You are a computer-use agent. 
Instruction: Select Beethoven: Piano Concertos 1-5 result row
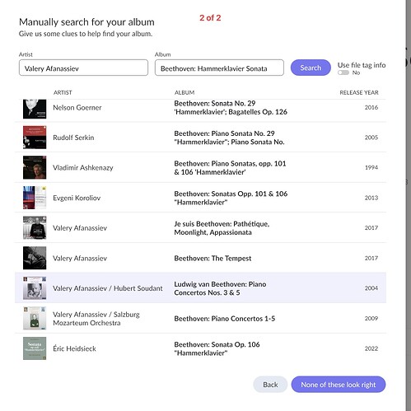pos(200,319)
